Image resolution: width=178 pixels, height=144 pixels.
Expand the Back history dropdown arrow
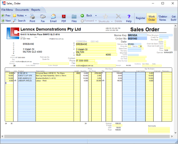click(96, 16)
